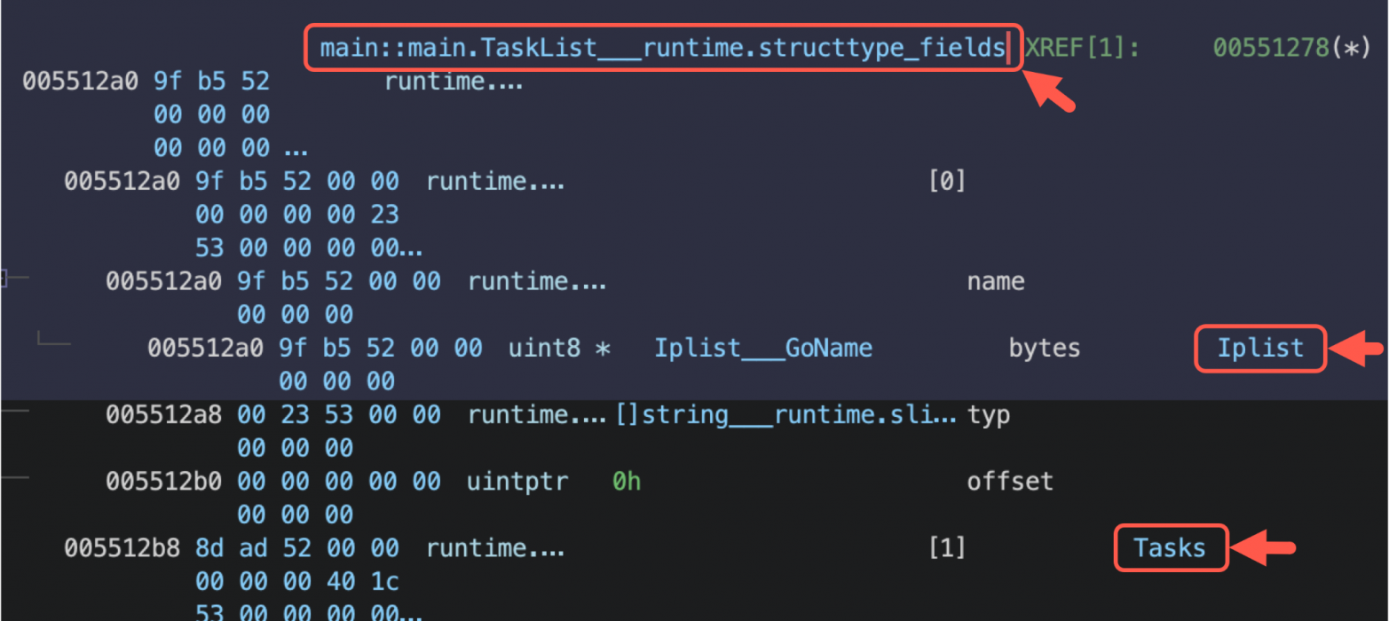Click the Tasks comment annotation
1389x621 pixels.
point(1171,548)
